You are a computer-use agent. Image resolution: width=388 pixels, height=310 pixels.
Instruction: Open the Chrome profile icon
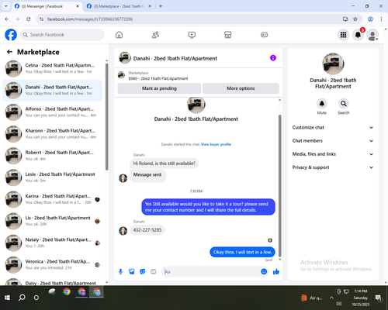pyautogui.click(x=370, y=19)
